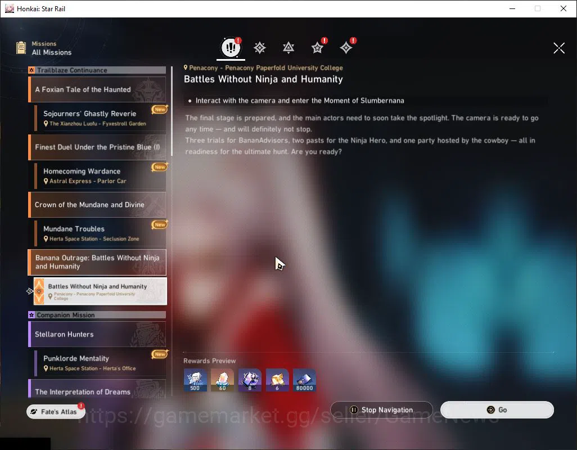577x450 pixels.
Task: Close the missions panel with X icon
Action: [x=559, y=48]
